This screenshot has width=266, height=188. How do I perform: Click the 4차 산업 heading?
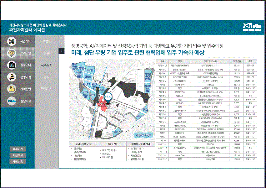point(112,144)
